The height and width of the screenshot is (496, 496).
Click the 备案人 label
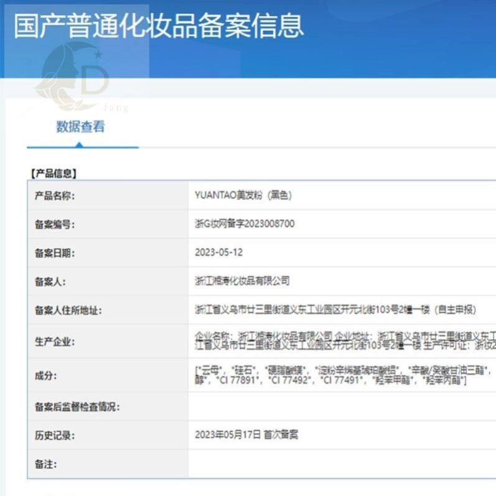point(50,282)
